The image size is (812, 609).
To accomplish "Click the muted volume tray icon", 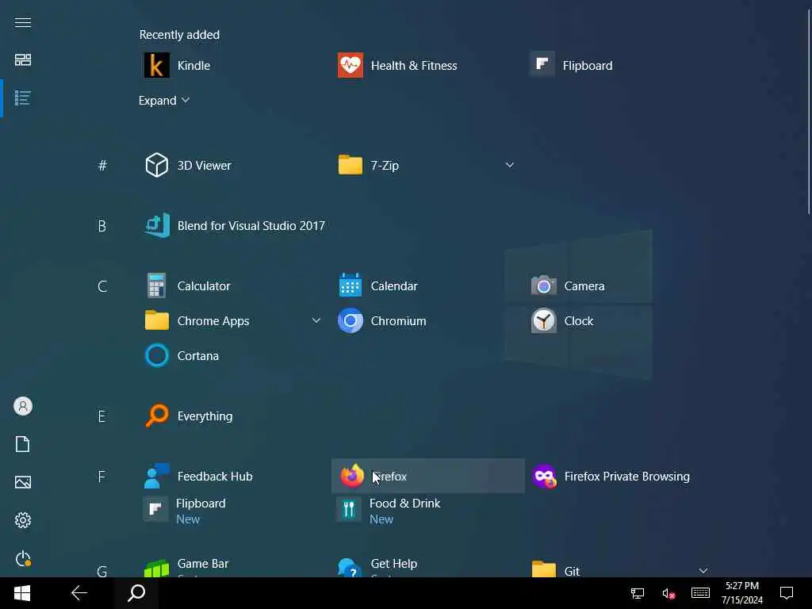I will (668, 593).
